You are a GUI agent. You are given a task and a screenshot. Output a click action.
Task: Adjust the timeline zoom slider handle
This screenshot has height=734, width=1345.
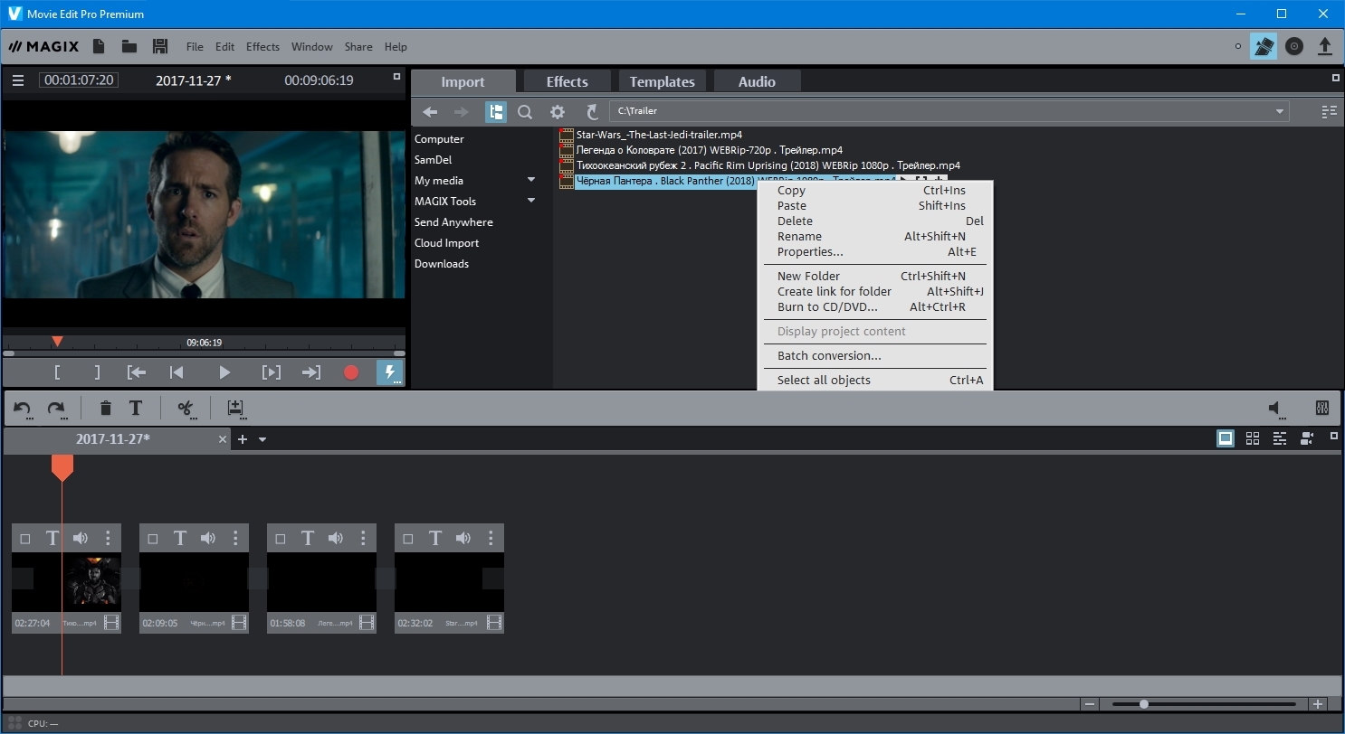[x=1144, y=704]
